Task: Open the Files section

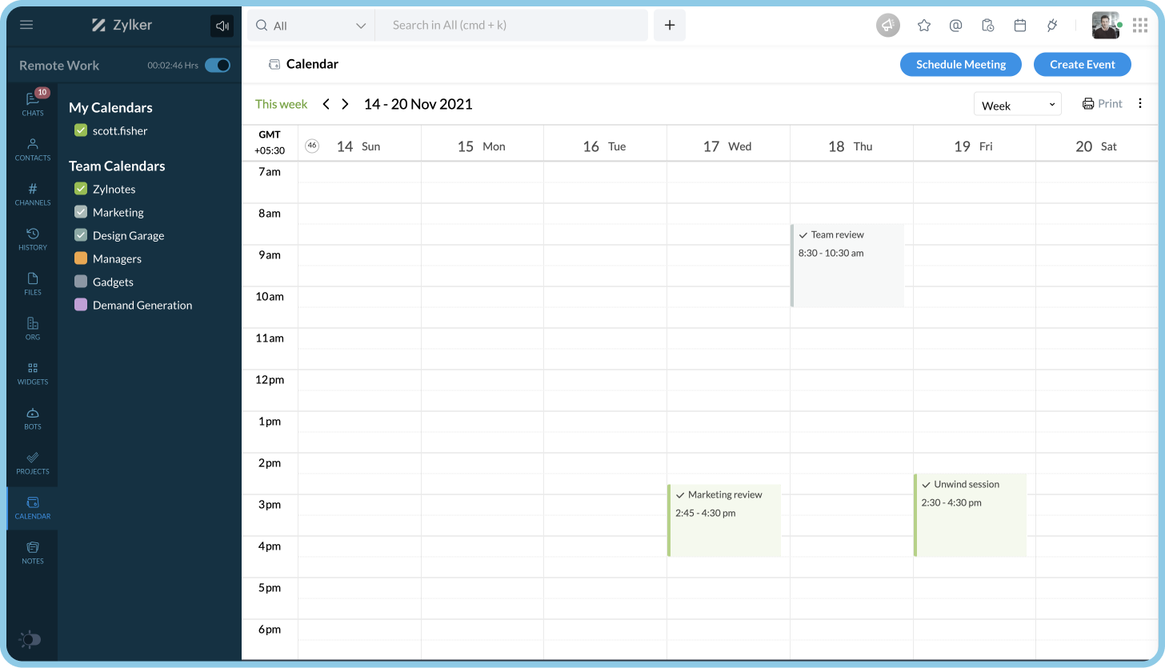Action: click(x=32, y=283)
